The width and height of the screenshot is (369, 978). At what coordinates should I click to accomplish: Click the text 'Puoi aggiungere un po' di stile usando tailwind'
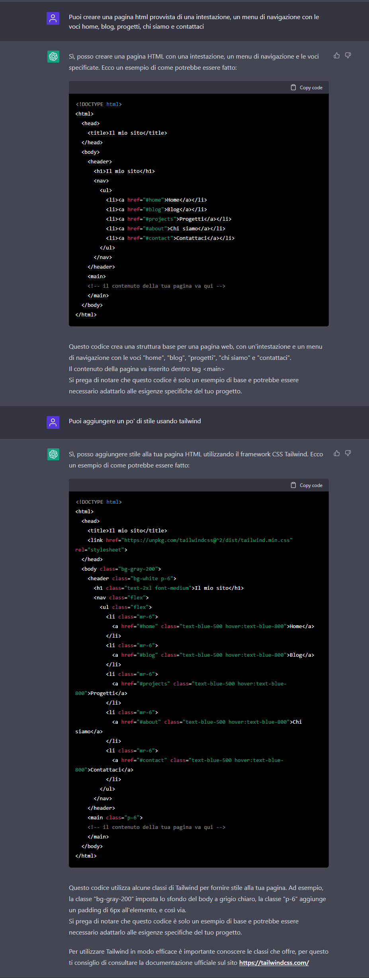[135, 421]
